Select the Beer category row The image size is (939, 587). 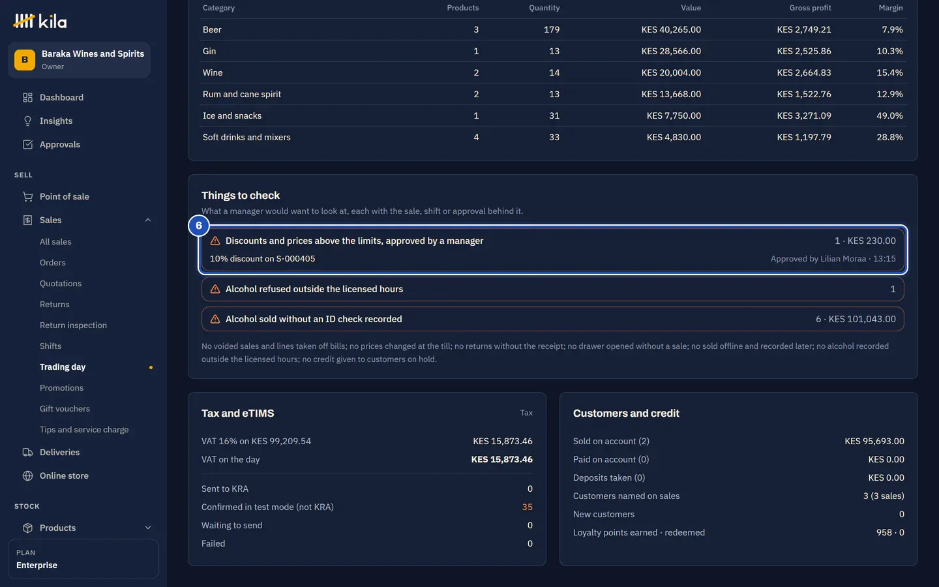click(x=553, y=30)
